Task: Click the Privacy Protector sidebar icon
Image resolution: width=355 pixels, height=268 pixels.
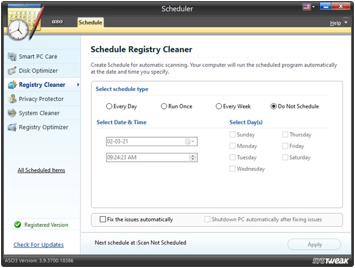Action: 12,99
